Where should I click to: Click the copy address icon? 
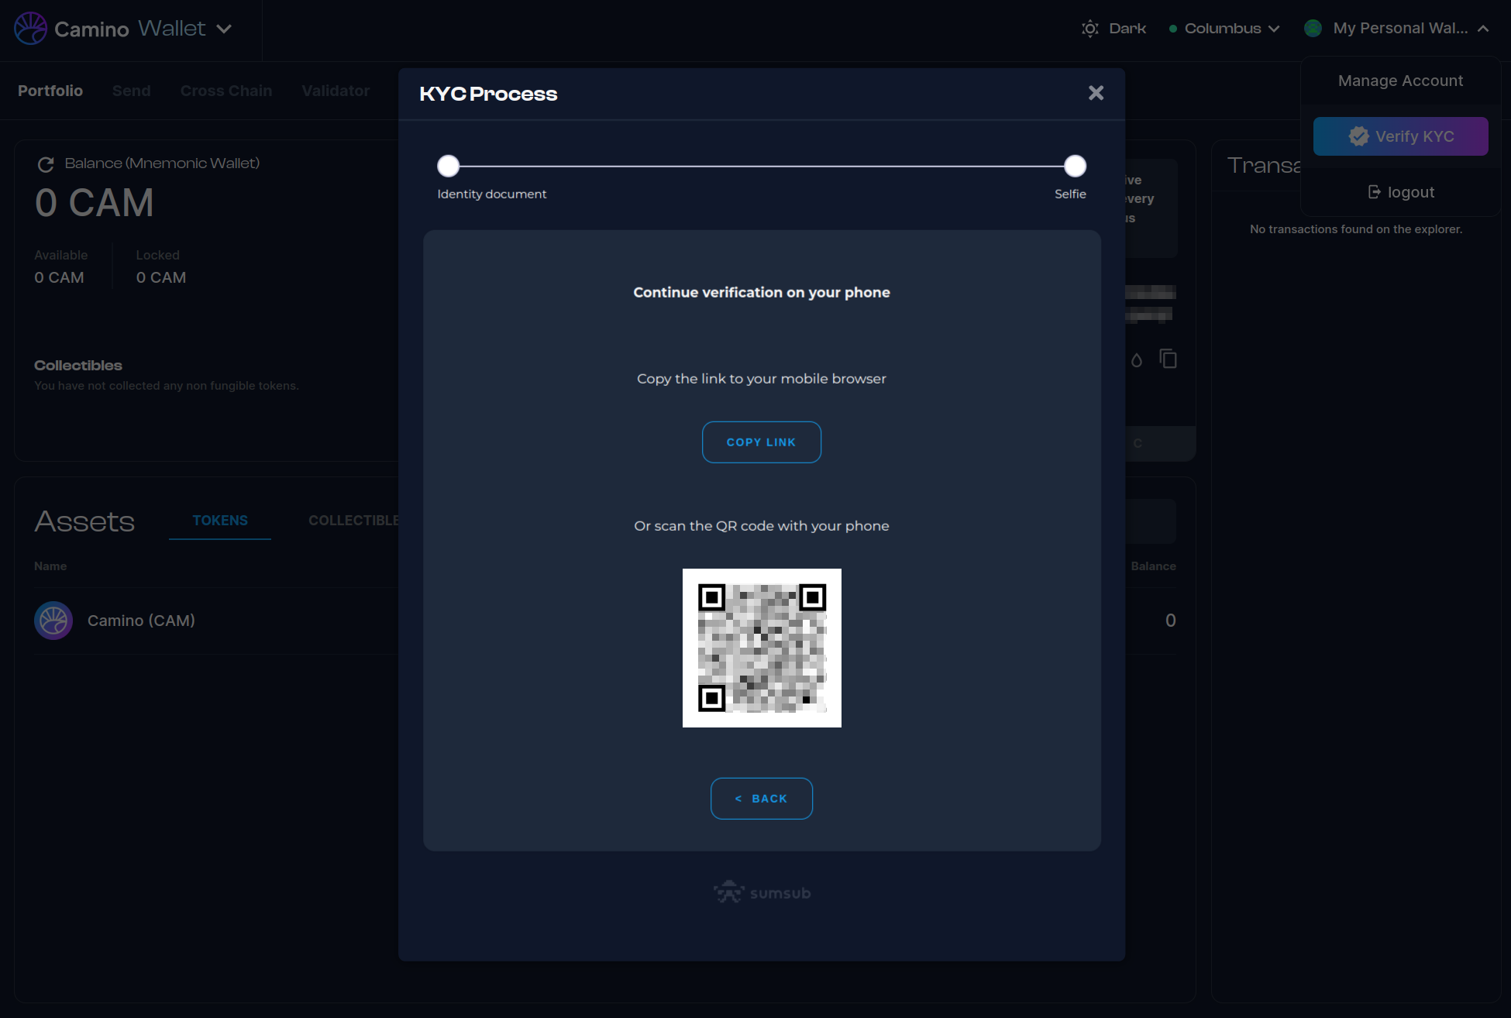[x=1168, y=359]
